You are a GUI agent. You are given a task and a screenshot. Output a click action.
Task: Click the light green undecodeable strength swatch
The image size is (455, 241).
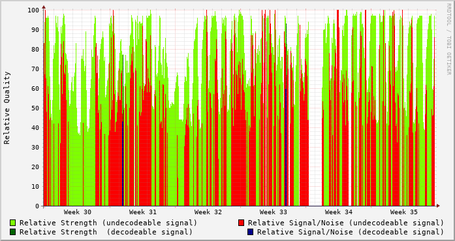tap(12, 223)
